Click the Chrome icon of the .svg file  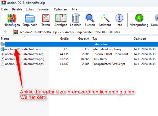tap(3, 54)
